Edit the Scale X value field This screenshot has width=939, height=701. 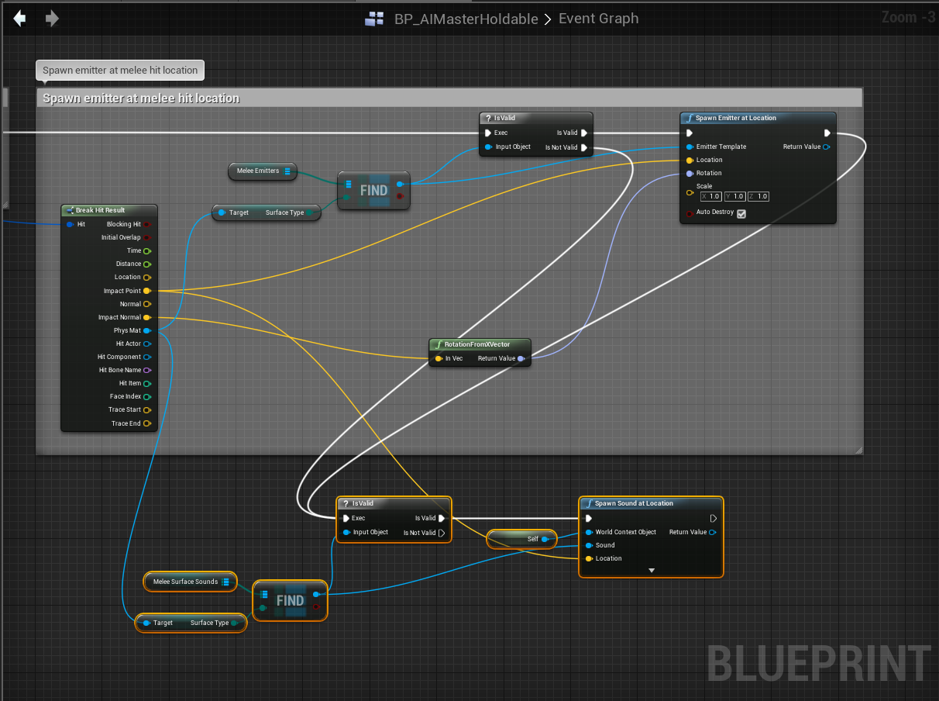[714, 197]
